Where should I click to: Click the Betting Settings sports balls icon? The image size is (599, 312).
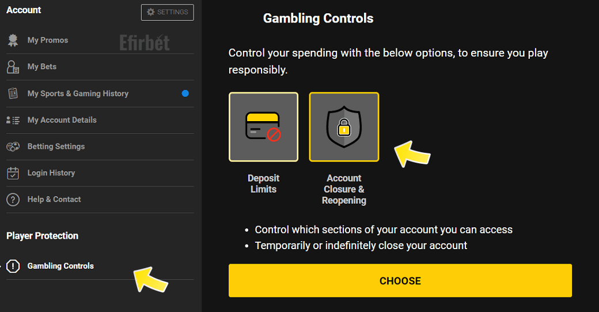[13, 146]
